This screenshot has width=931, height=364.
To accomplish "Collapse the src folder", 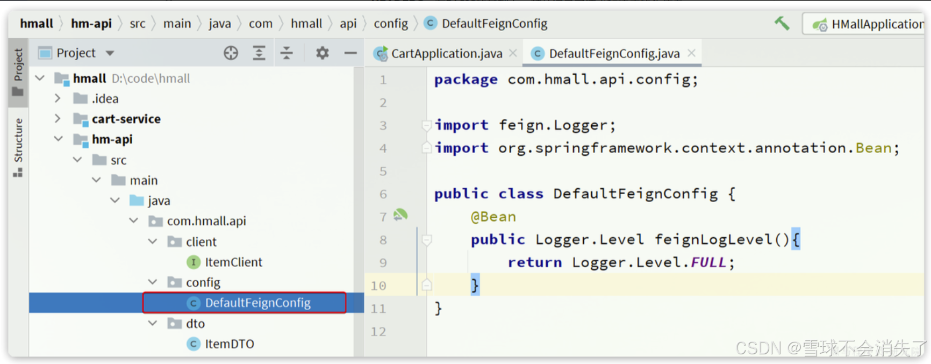I will [x=77, y=160].
